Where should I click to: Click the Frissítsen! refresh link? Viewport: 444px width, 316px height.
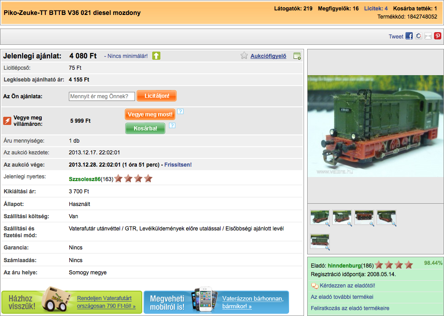[x=178, y=165]
